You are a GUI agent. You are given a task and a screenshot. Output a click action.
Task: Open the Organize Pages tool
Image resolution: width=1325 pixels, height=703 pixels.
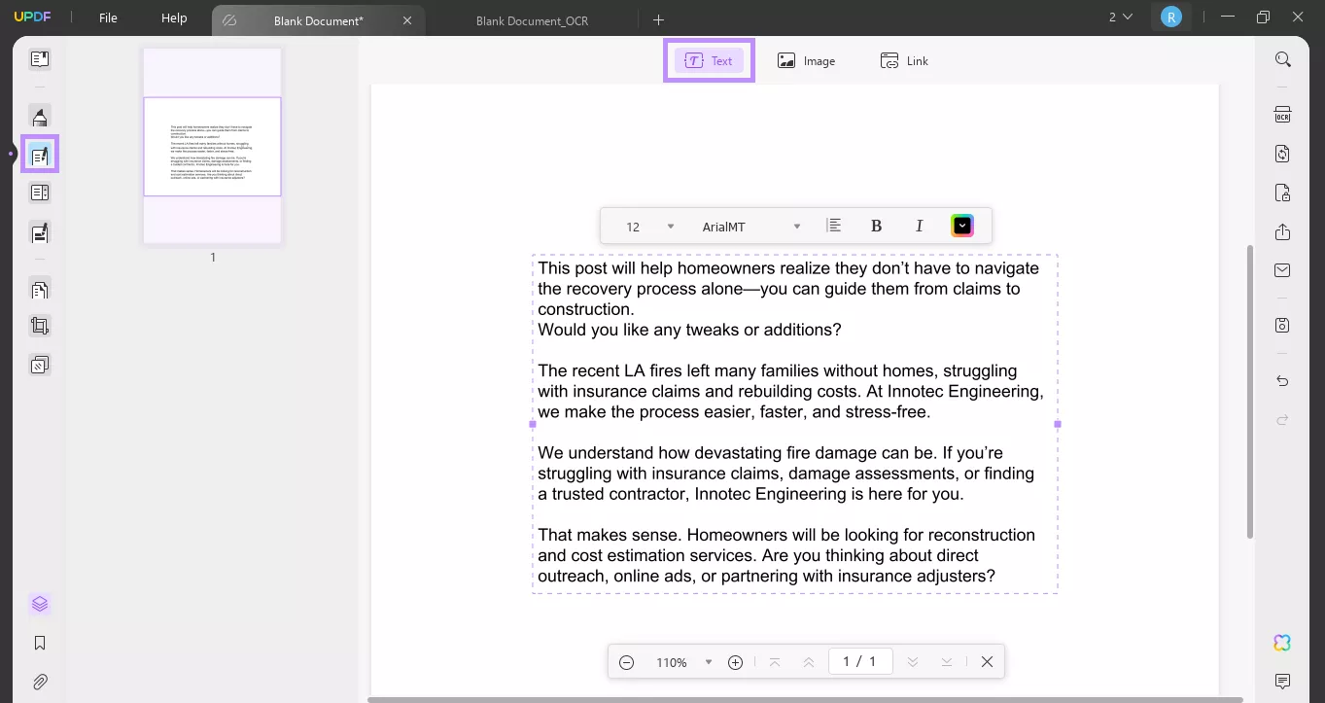(40, 289)
